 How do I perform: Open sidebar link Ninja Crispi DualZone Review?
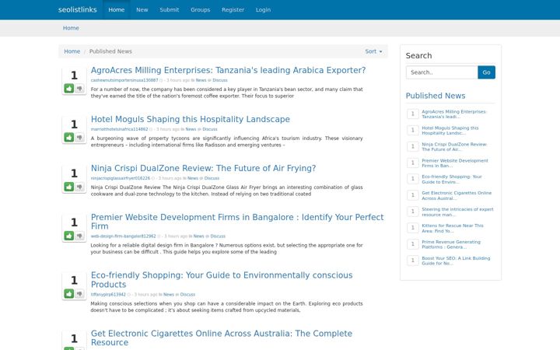[x=454, y=147]
